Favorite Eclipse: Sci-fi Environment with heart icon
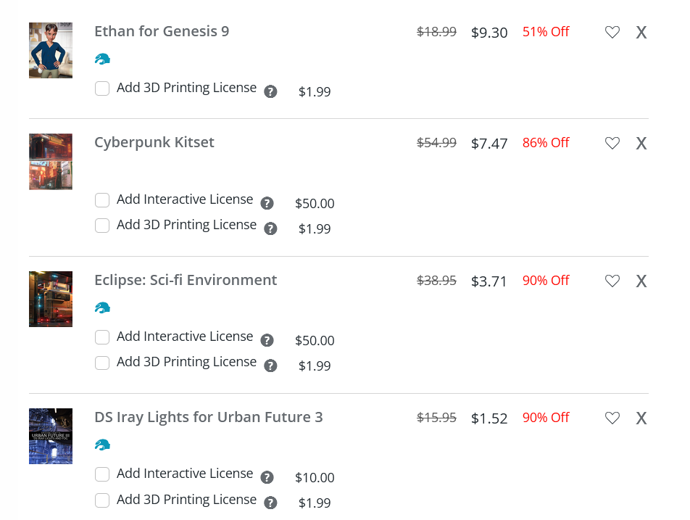Viewport: 690px width, 520px height. (612, 281)
